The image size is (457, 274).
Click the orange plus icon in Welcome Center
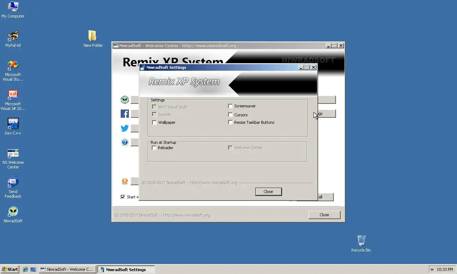pos(125,181)
